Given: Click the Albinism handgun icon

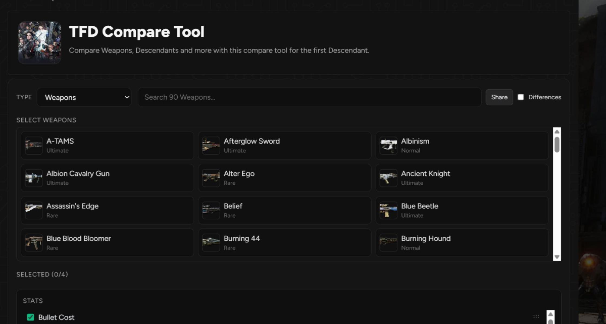Looking at the screenshot, I should pos(388,145).
